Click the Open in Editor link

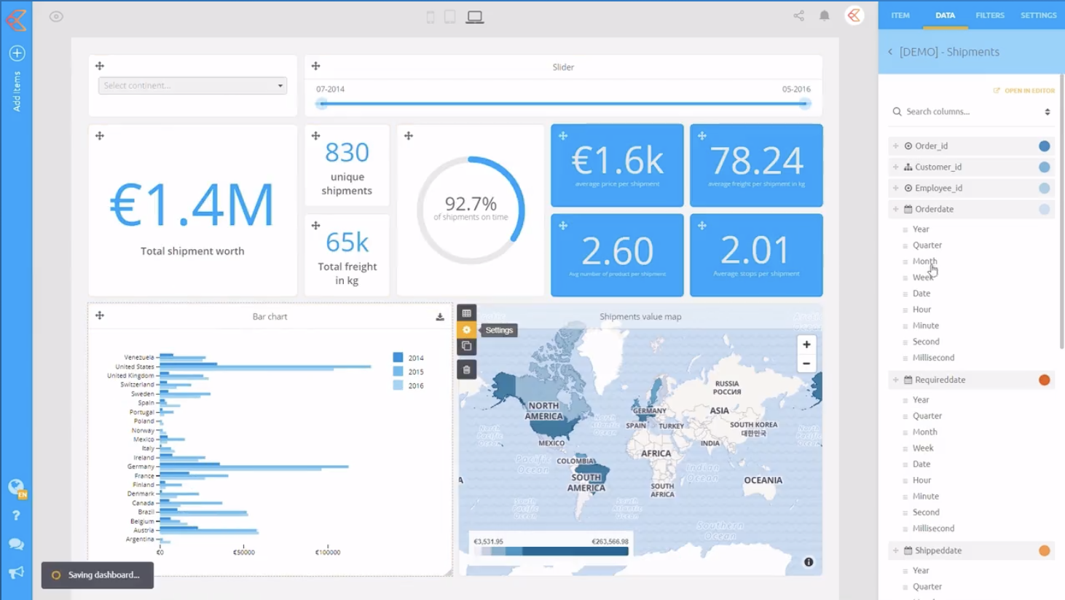1024,91
